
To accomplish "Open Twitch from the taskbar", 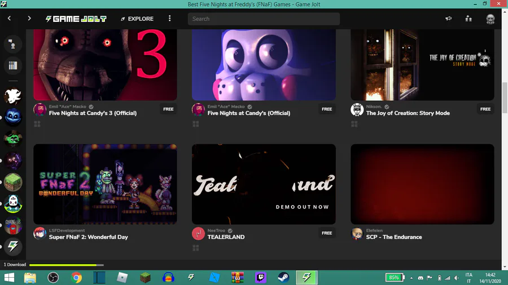I will coord(260,278).
